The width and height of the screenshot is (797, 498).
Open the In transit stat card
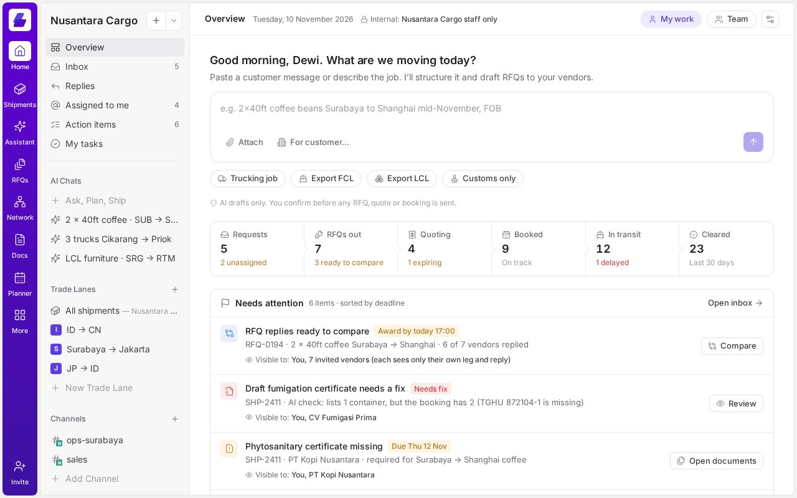(632, 248)
